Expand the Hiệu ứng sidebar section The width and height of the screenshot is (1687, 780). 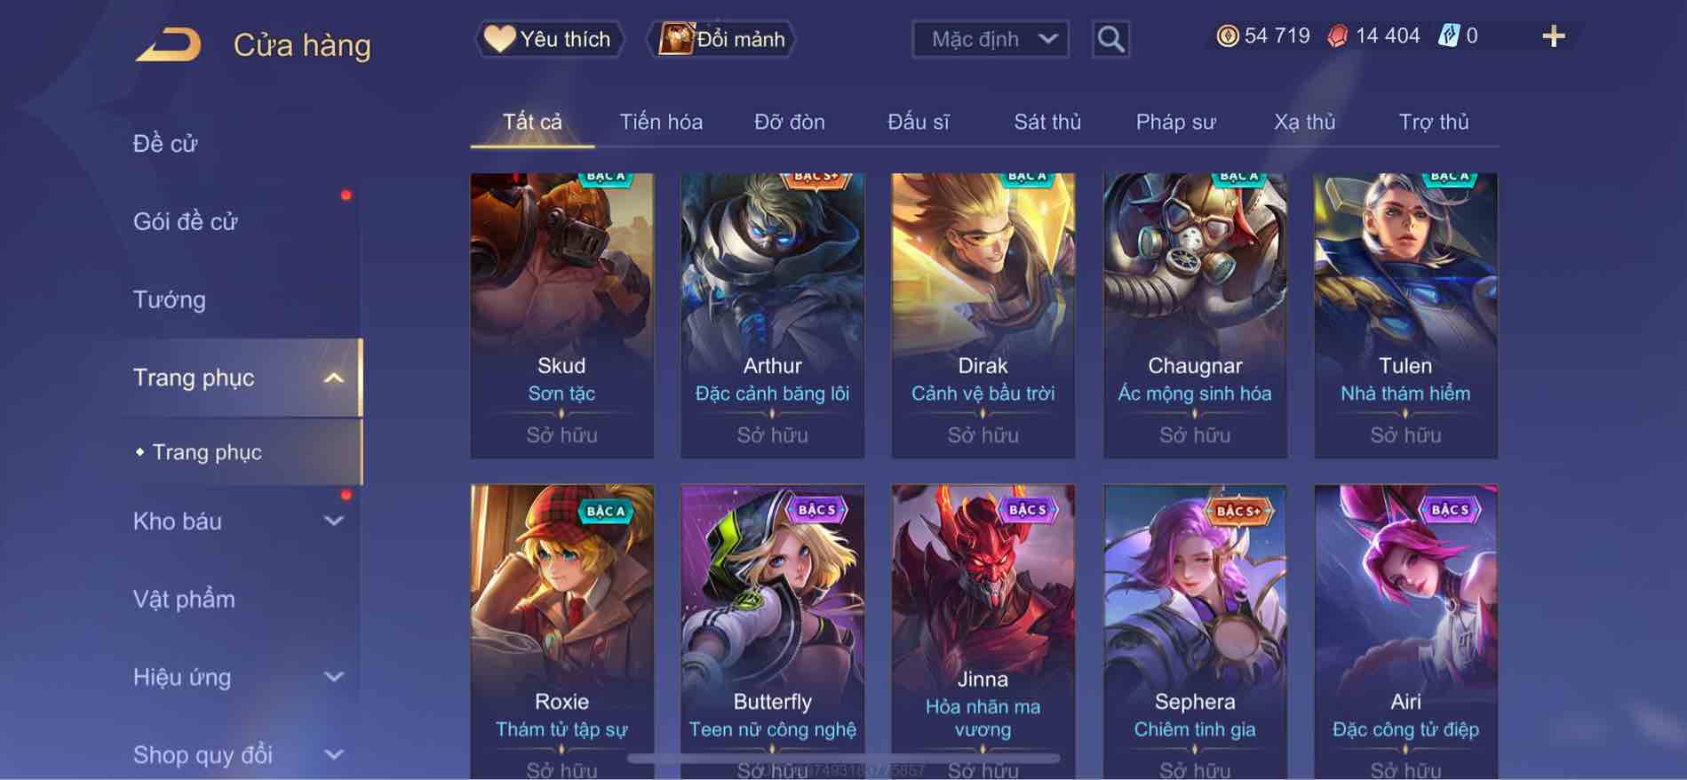coord(333,677)
